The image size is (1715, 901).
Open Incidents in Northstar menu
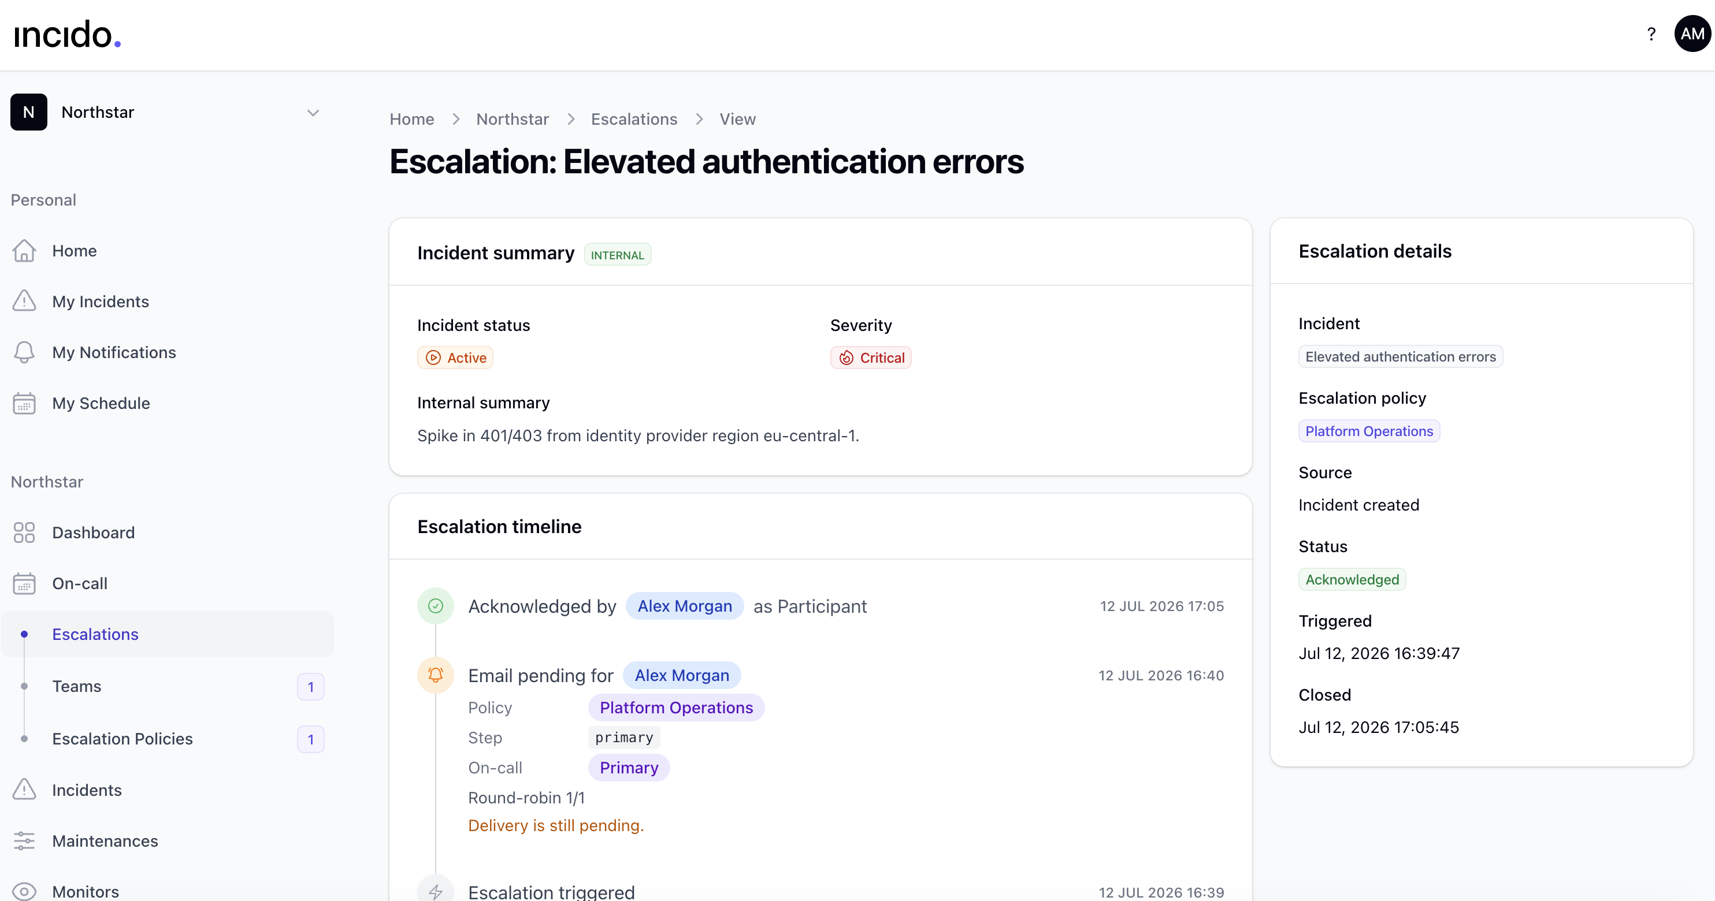click(87, 790)
